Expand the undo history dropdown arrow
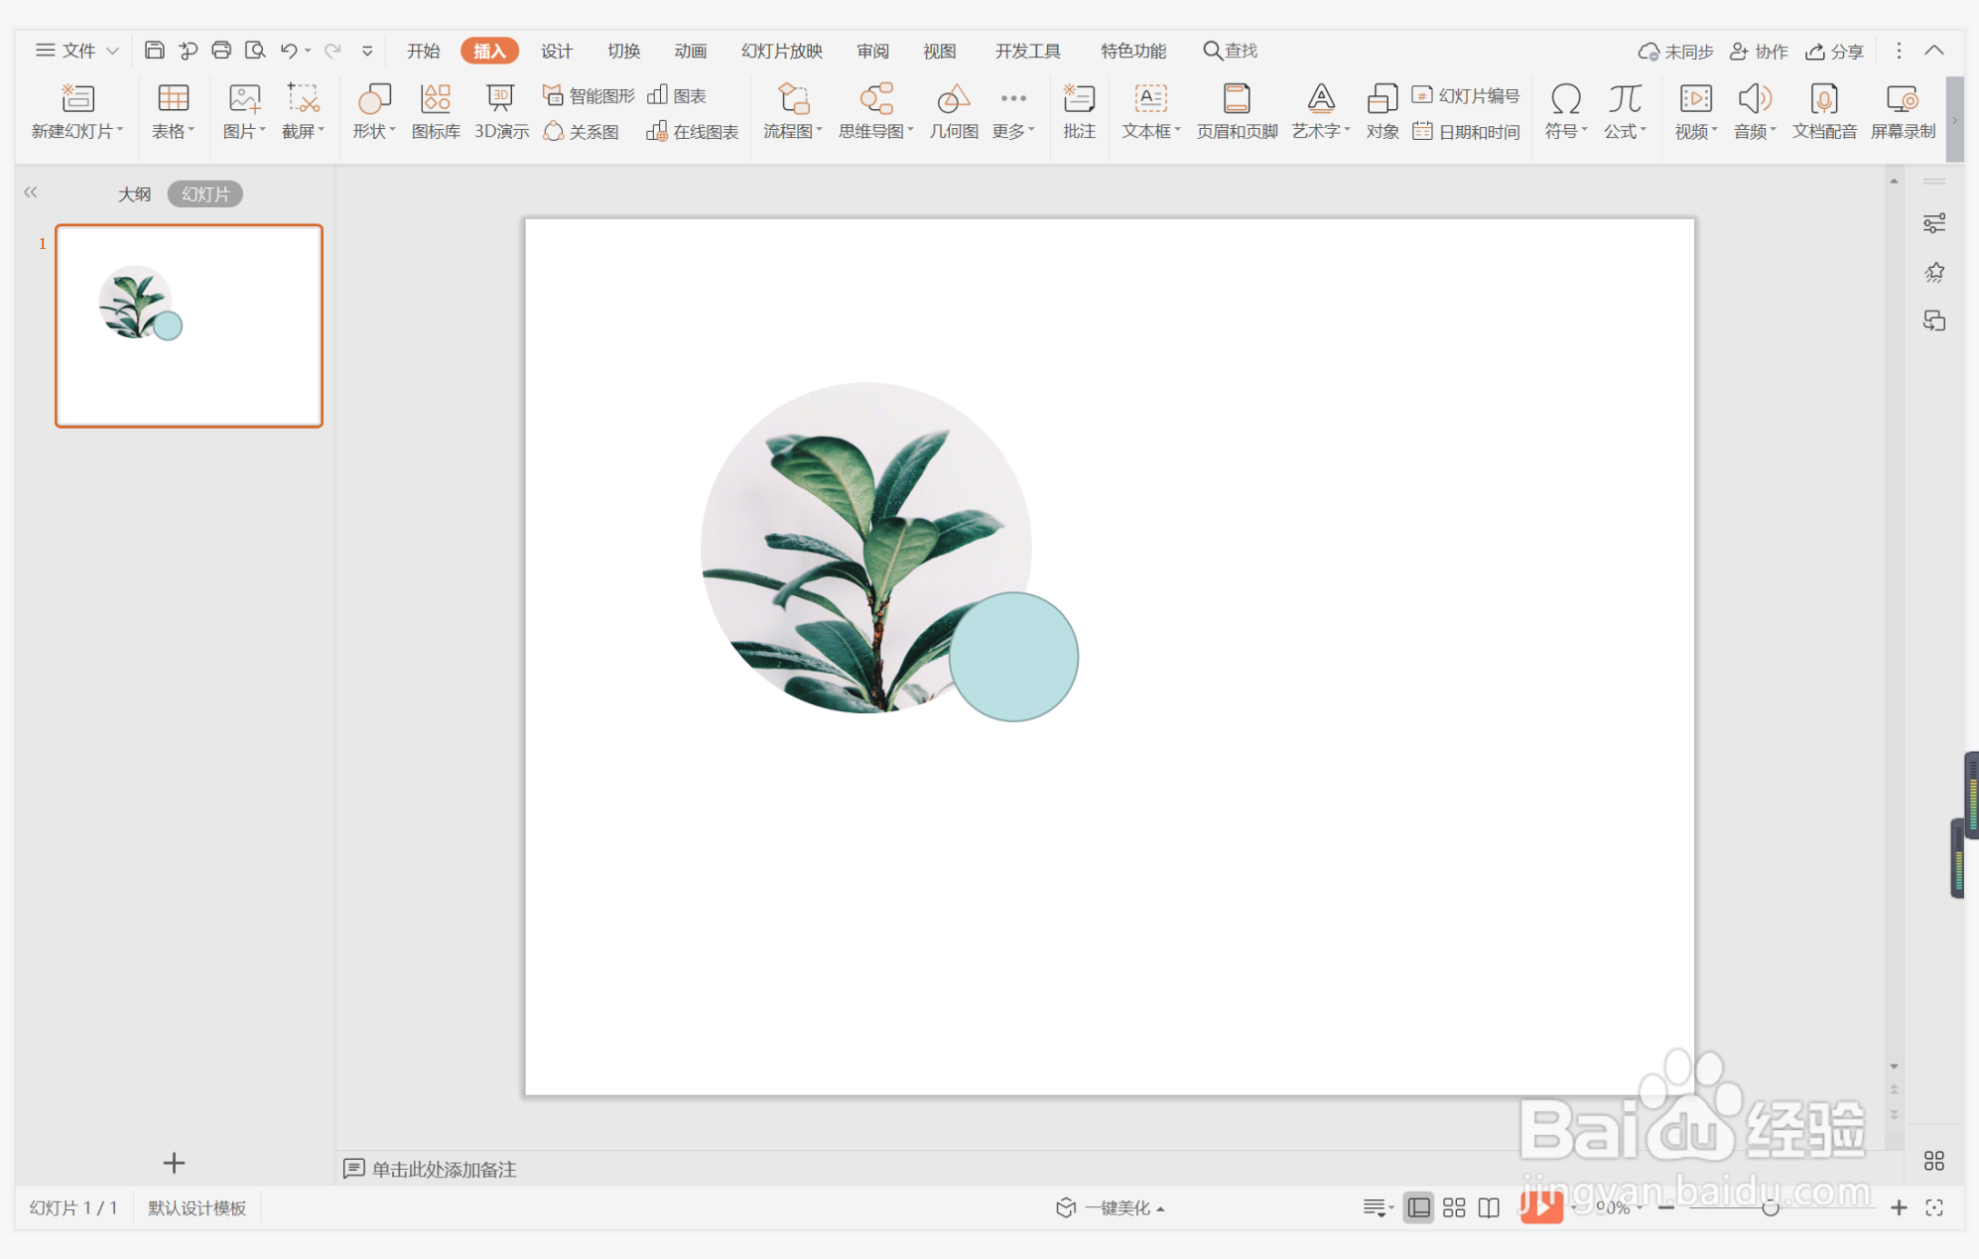The height and width of the screenshot is (1259, 1979). [x=308, y=51]
